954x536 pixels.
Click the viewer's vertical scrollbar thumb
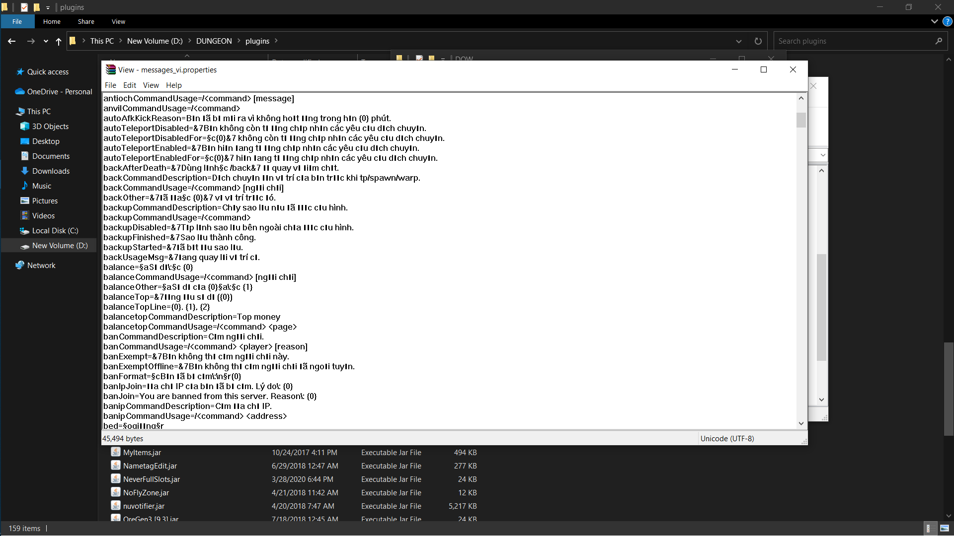coord(801,120)
